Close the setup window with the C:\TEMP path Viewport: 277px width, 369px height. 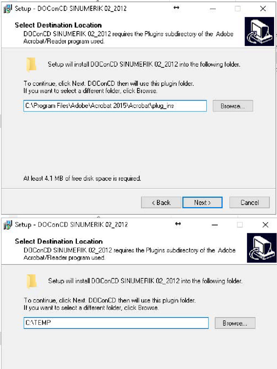[x=265, y=225]
